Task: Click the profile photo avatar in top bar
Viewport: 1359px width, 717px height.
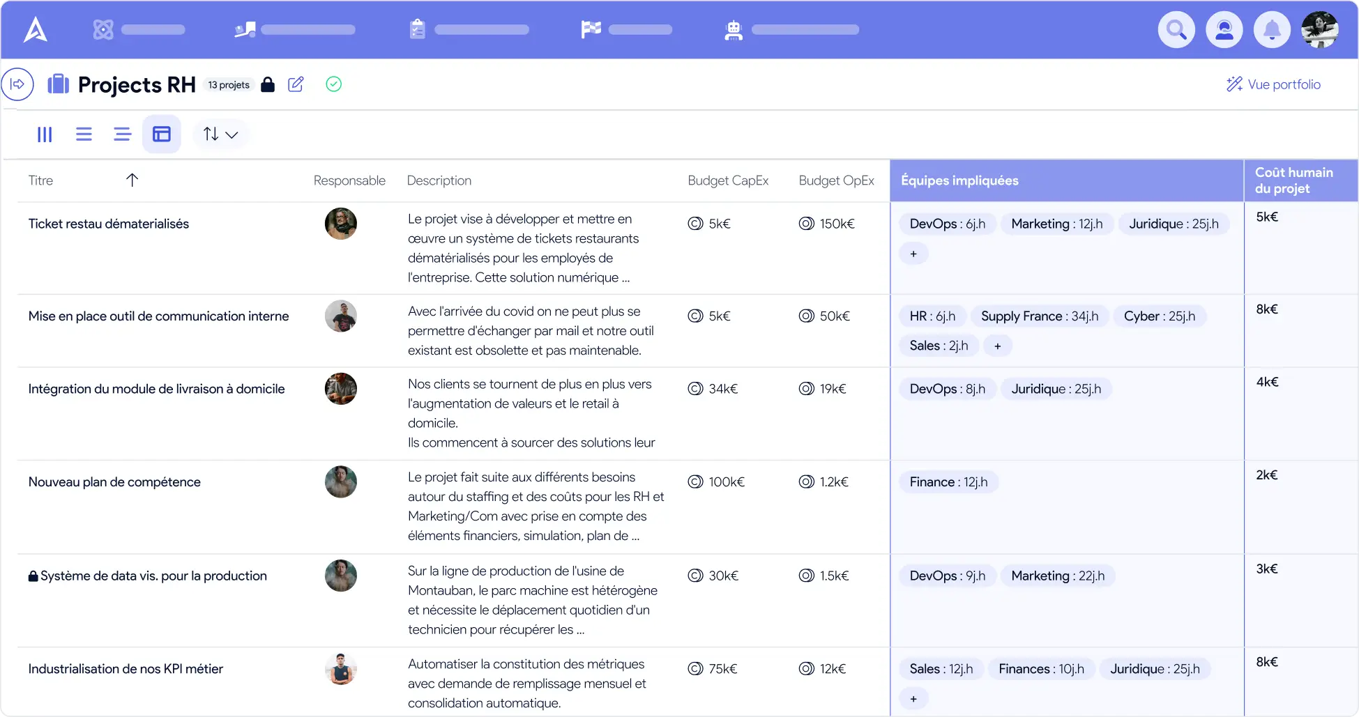Action: tap(1320, 29)
